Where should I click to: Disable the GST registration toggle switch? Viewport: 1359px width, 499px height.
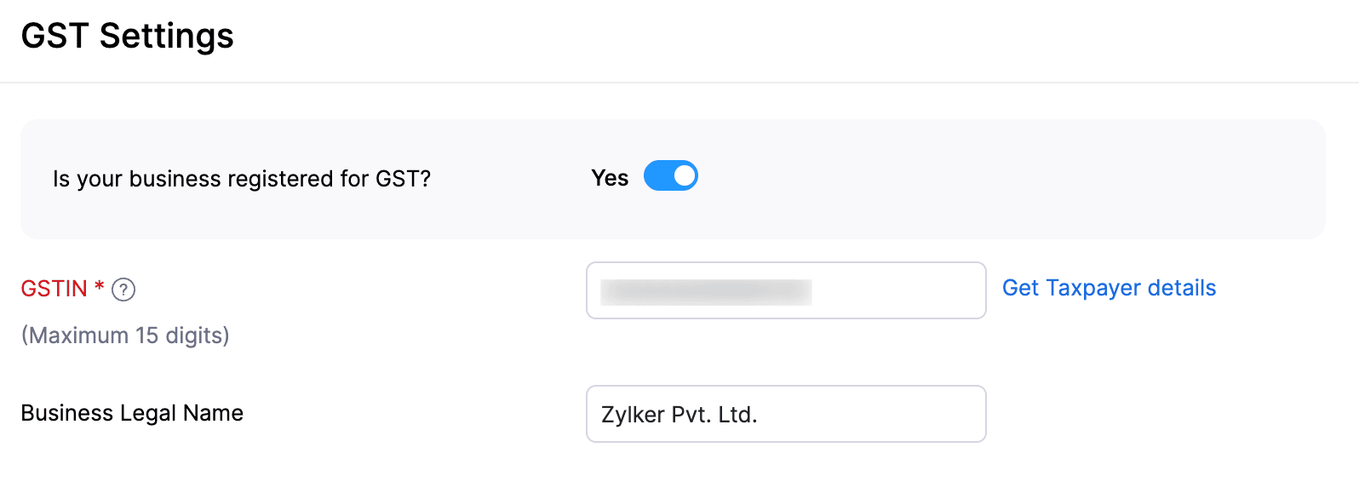[670, 176]
